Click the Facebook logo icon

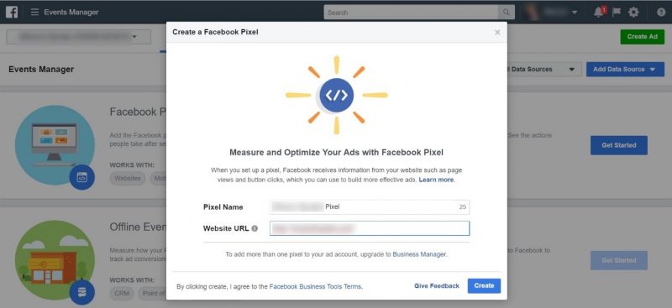[12, 12]
